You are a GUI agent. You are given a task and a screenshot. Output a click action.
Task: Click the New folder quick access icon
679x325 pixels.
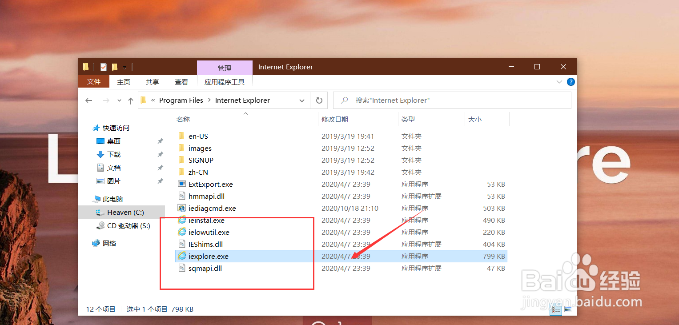115,67
